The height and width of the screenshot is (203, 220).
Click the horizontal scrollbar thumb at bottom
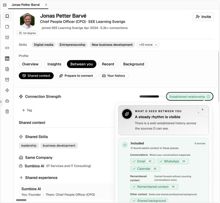pos(21,200)
